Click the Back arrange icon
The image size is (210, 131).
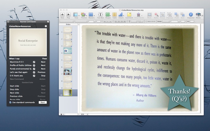[x=182, y=14]
